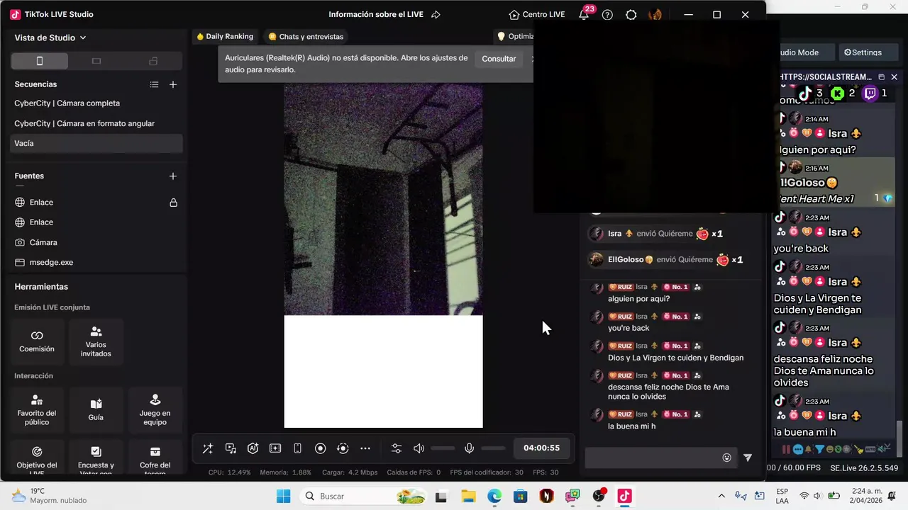Adjust the speaker volume slider
Viewport: 908px width, 510px height.
point(443,448)
